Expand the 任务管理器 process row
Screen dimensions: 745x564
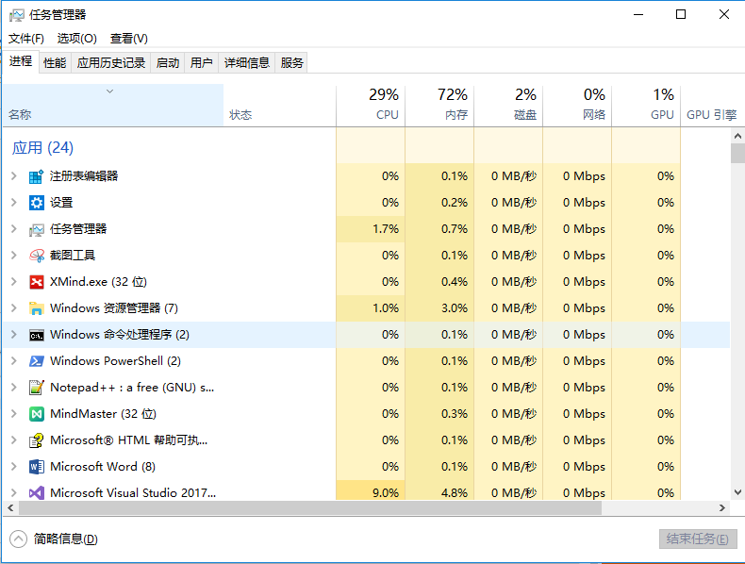[13, 229]
